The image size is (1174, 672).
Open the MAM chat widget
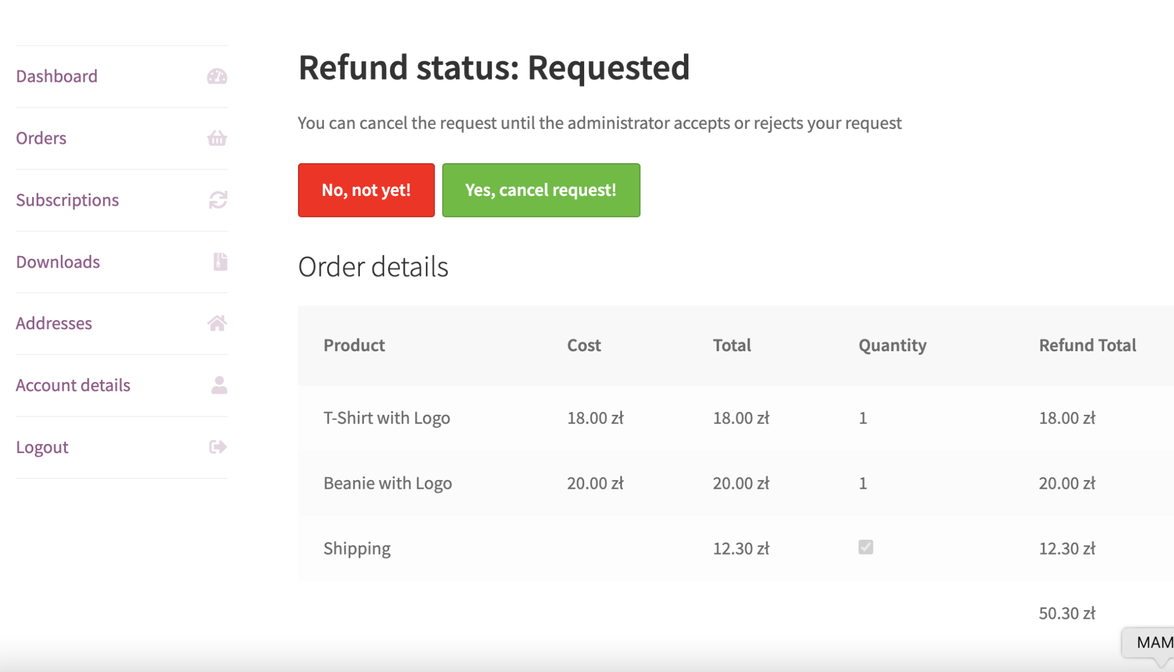tap(1158, 642)
